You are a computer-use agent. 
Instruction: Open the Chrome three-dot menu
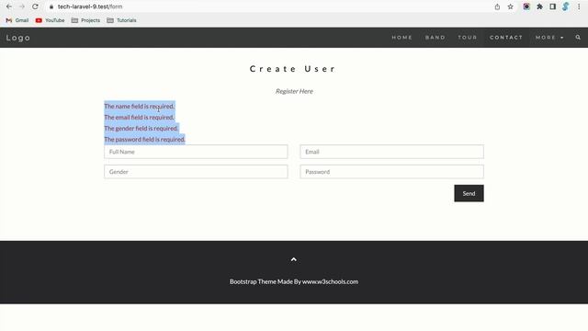point(579,6)
